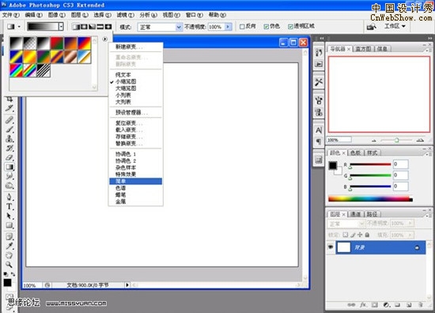435x313 pixels.
Task: Select the Healing Brush tool
Action: [x=9, y=120]
